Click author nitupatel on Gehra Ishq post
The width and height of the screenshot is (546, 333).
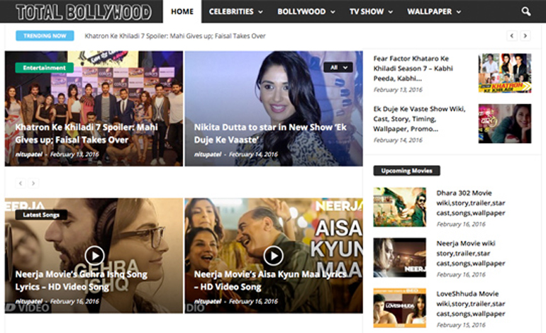click(29, 301)
